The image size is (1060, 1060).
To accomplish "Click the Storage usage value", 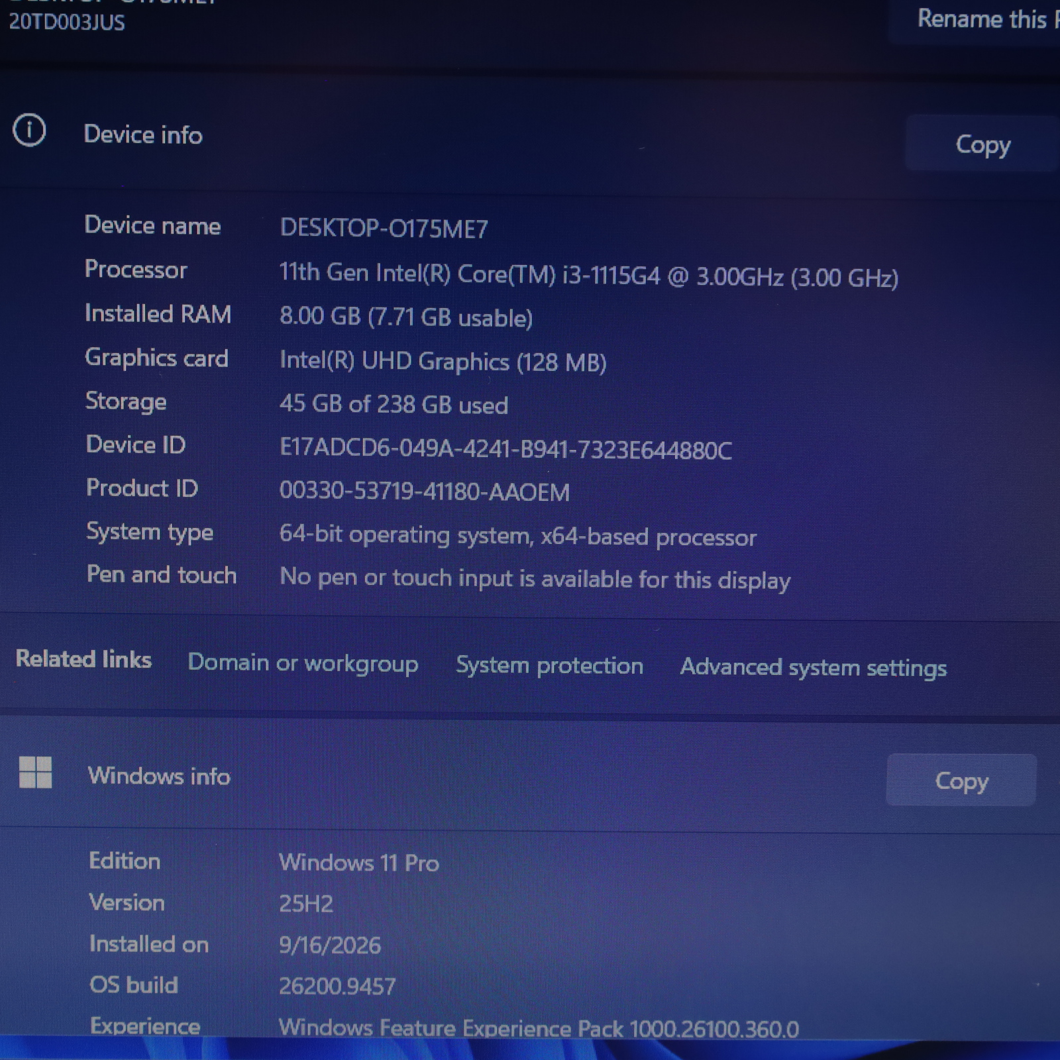I will pyautogui.click(x=394, y=404).
